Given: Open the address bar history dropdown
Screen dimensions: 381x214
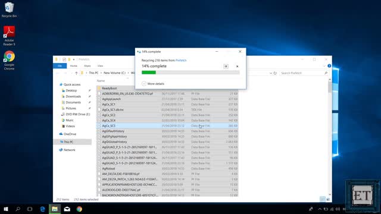Looking at the screenshot, I should [271, 73].
